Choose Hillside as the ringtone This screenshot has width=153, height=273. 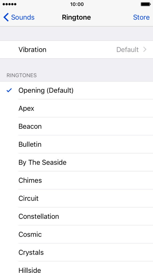tap(29, 270)
